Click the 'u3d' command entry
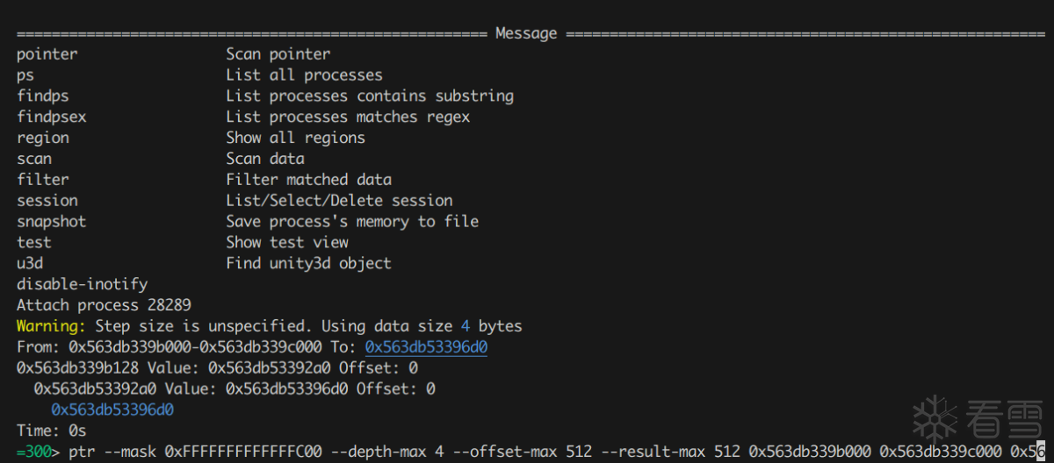The height and width of the screenshot is (463, 1054). pyautogui.click(x=29, y=263)
